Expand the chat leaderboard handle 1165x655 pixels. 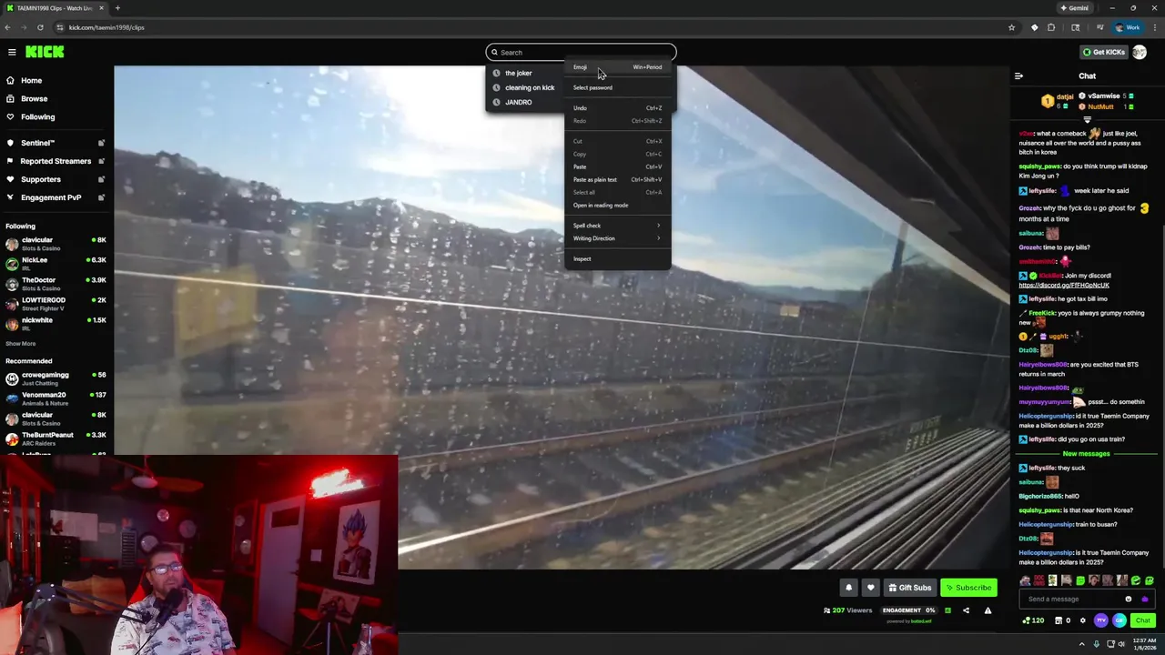pos(1087,120)
